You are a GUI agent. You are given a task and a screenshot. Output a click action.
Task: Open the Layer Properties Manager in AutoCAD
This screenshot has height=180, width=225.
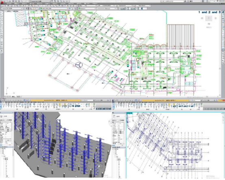tap(30, 9)
